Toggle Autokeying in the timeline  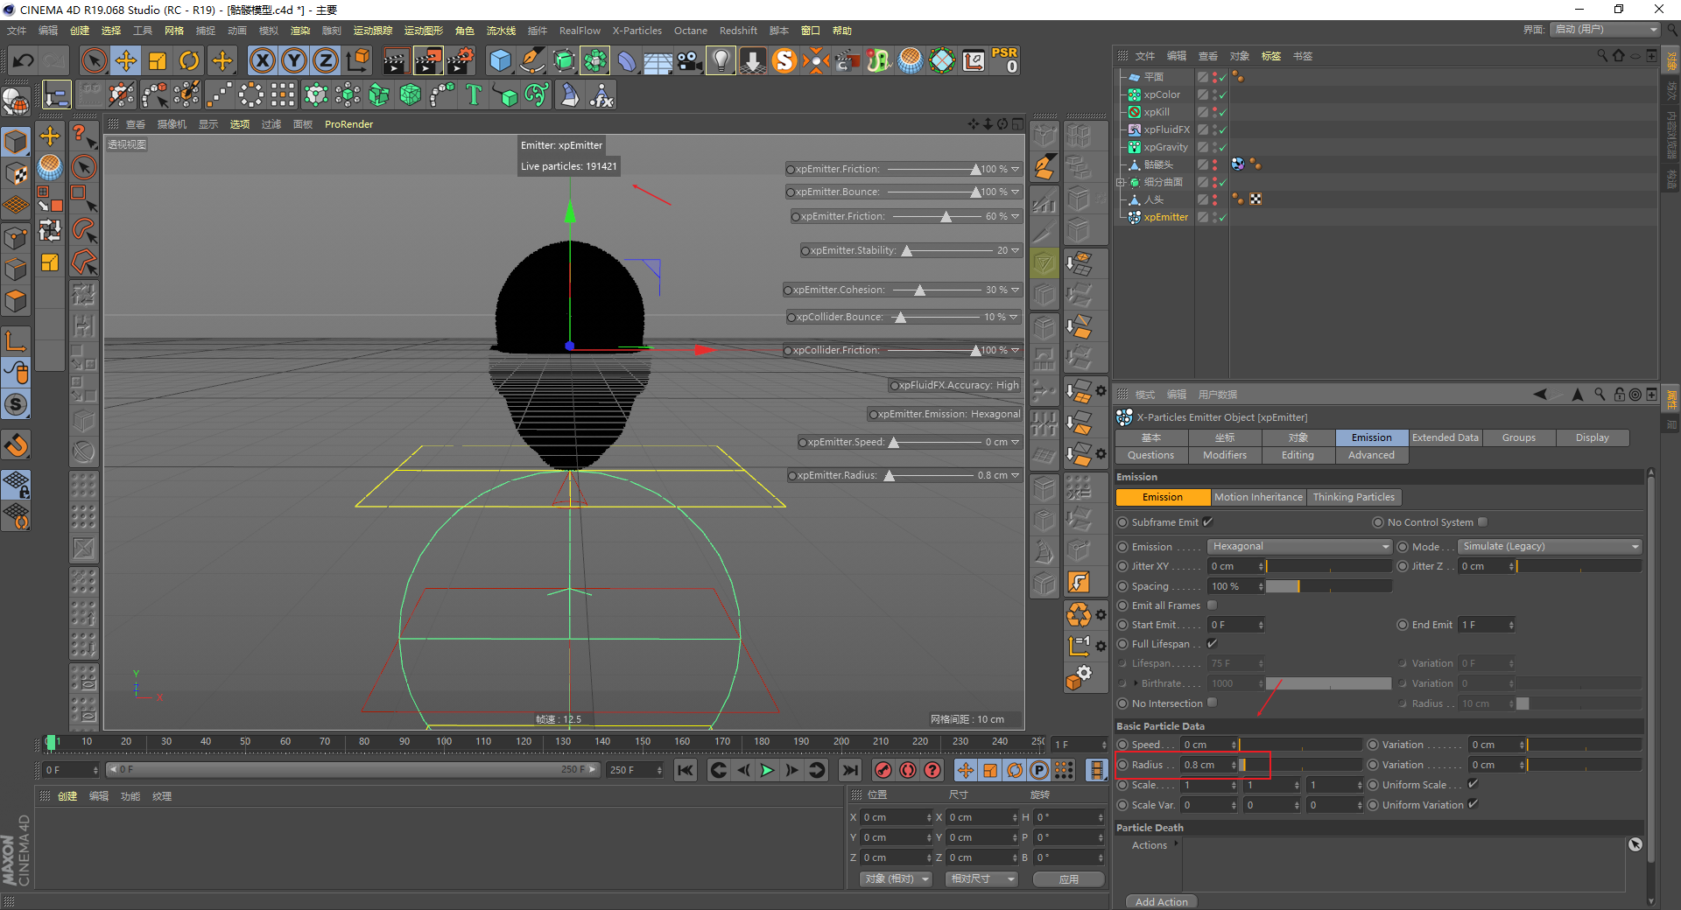pos(908,770)
